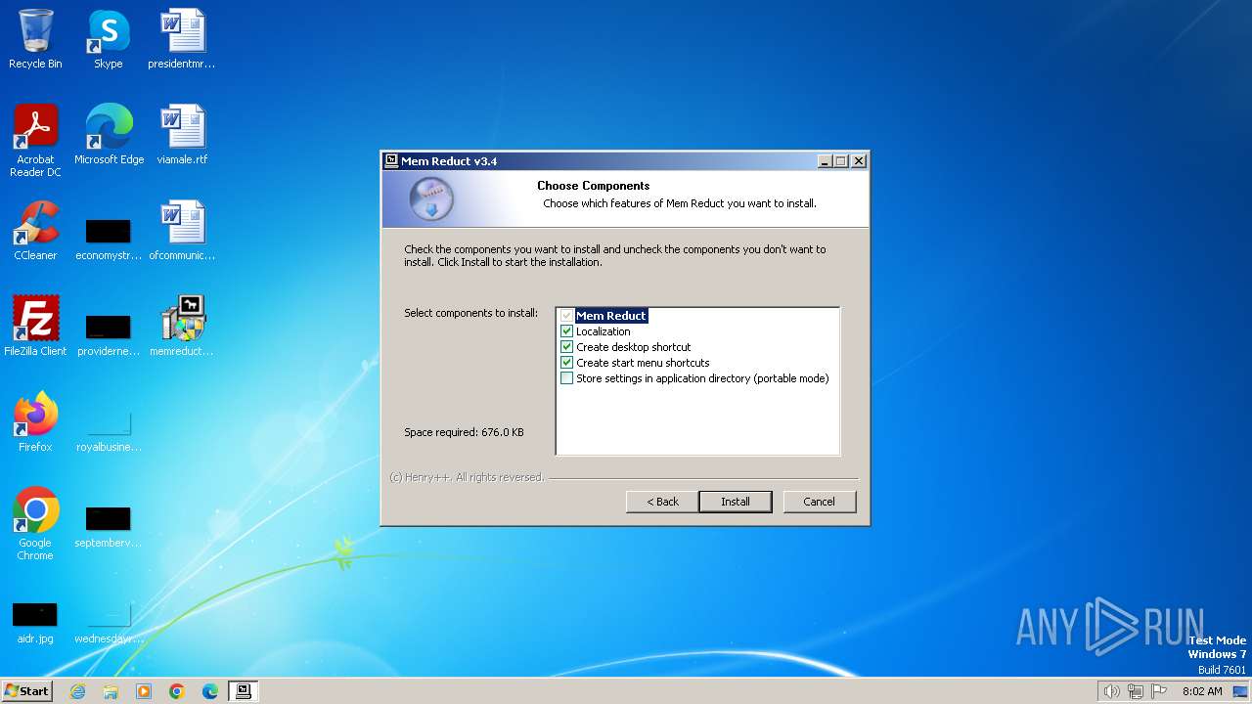The image size is (1252, 704).
Task: Launch Microsoft Edge desktop shortcut
Action: [x=109, y=135]
